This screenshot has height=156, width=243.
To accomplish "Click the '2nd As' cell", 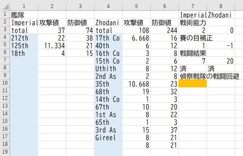I will click(x=108, y=76).
